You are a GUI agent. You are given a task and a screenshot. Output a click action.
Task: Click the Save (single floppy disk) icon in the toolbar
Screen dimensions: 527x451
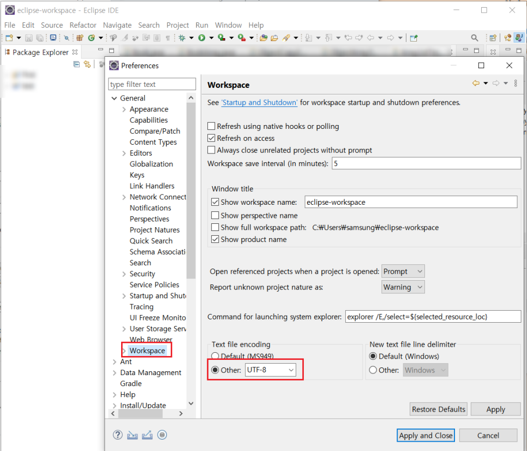(x=29, y=38)
